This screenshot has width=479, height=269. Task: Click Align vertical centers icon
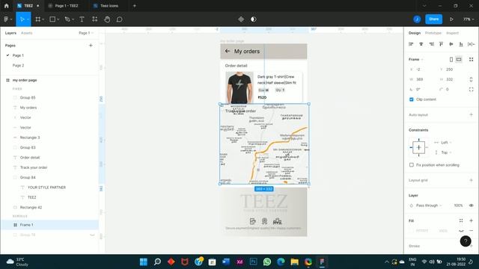point(451,44)
